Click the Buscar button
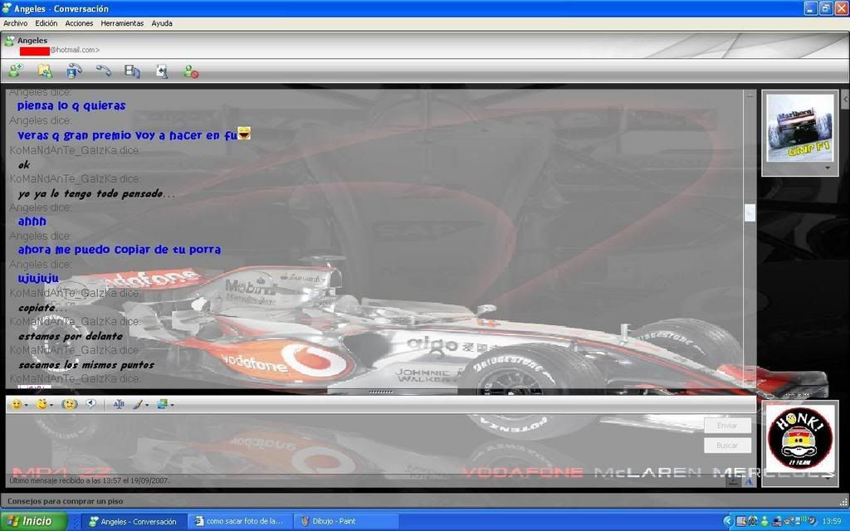The image size is (850, 531). (x=727, y=446)
